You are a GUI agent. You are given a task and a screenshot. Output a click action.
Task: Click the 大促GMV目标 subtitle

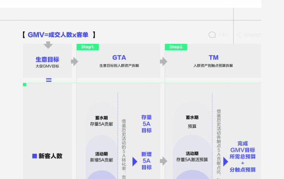pos(47,66)
